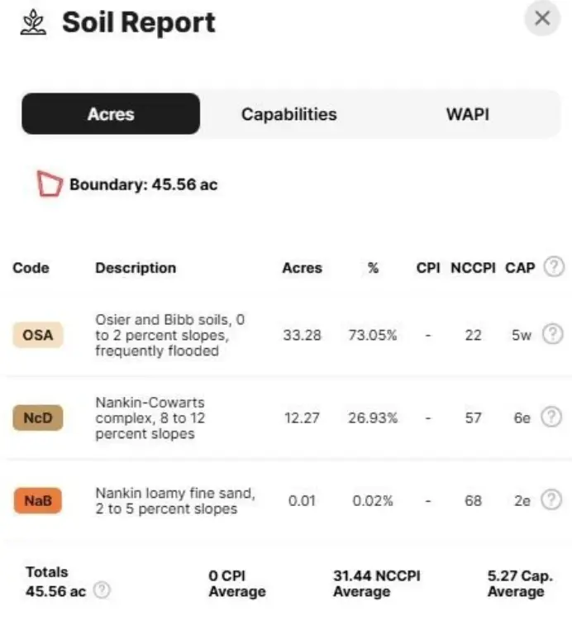
Task: Open help icon beside CAP column header
Action: pos(554,267)
